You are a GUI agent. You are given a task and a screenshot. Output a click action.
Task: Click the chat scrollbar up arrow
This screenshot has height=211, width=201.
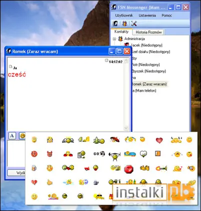(126, 61)
